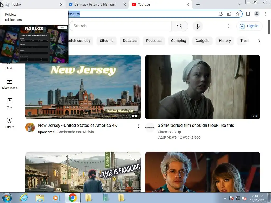This screenshot has width=271, height=203.
Task: Select the Debates category chip
Action: point(130,41)
